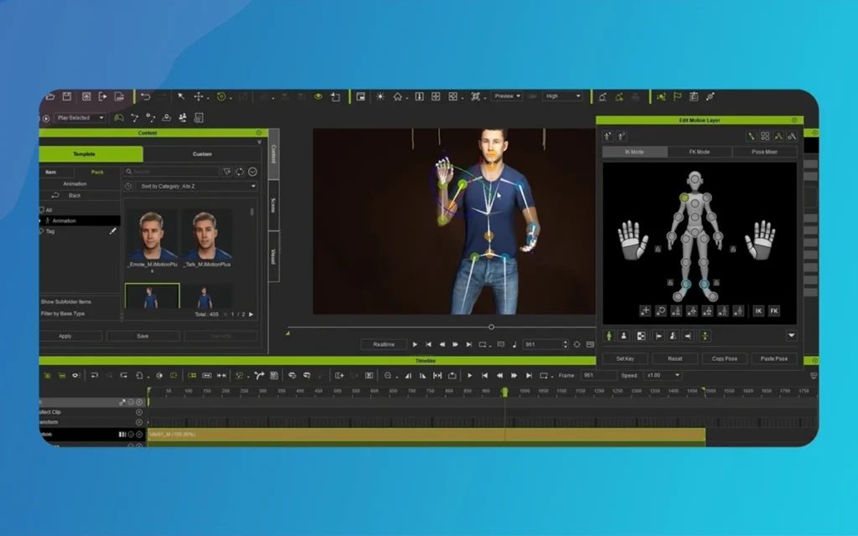
Task: Click the IK button beneath the body diagram
Action: point(758,309)
